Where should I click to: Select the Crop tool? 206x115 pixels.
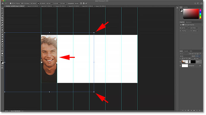[x=2, y=18]
